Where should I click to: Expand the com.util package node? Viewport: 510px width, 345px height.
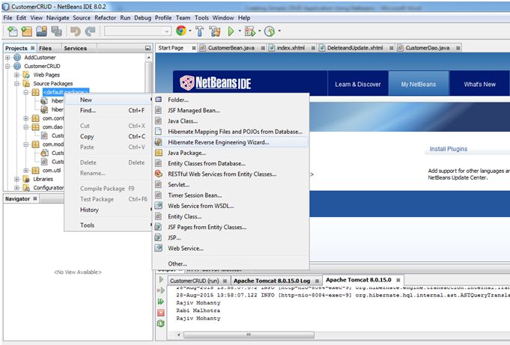click(x=25, y=171)
